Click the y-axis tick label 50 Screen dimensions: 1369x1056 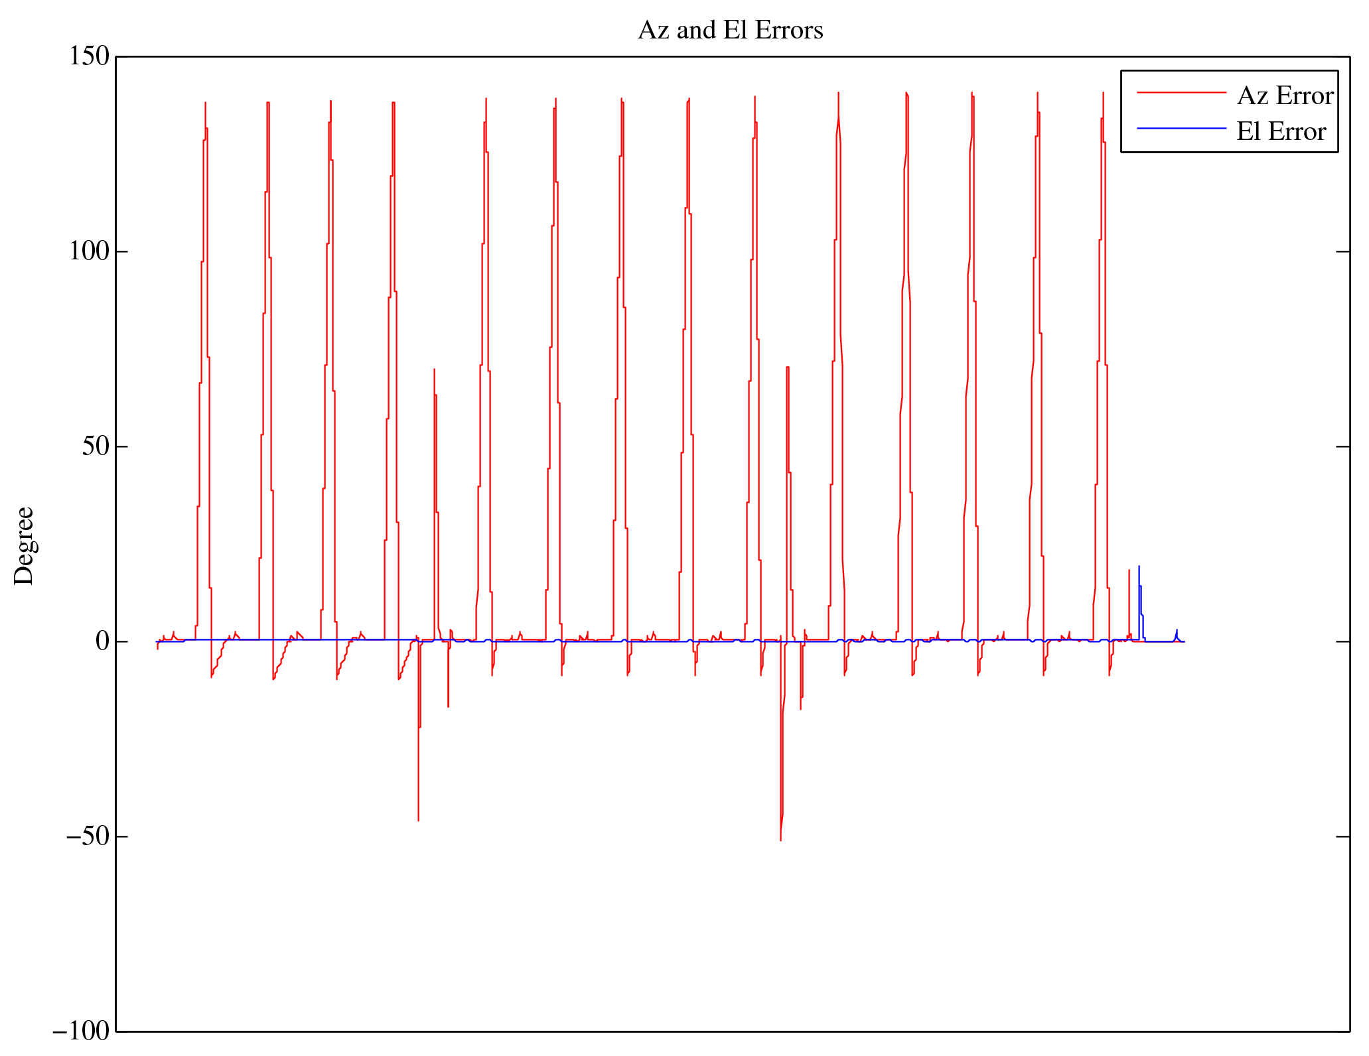[96, 446]
